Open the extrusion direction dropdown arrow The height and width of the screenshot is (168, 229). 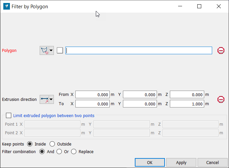pos(51,100)
